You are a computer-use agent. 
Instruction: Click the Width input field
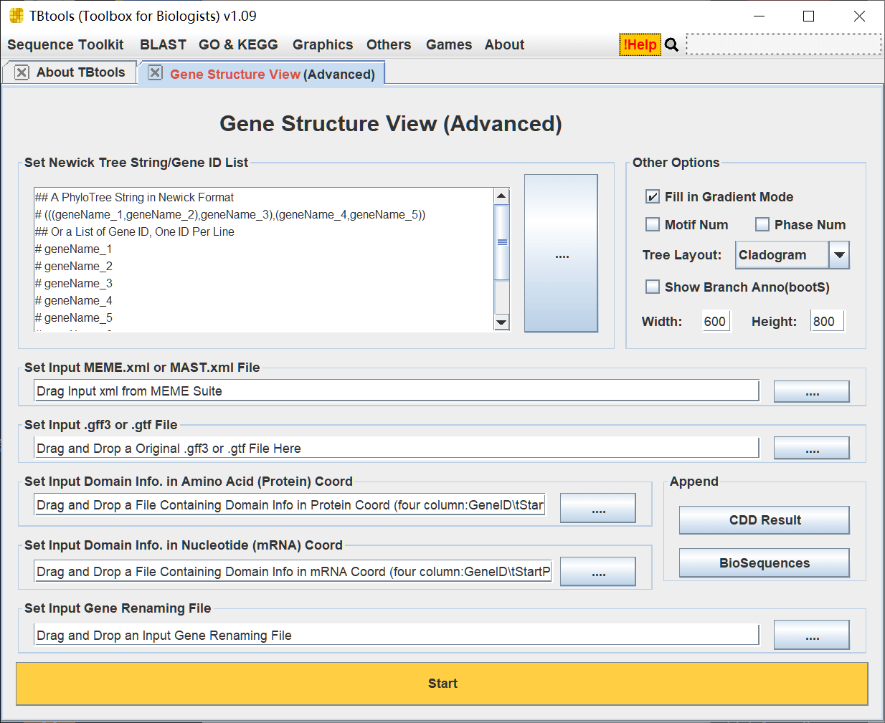point(716,321)
